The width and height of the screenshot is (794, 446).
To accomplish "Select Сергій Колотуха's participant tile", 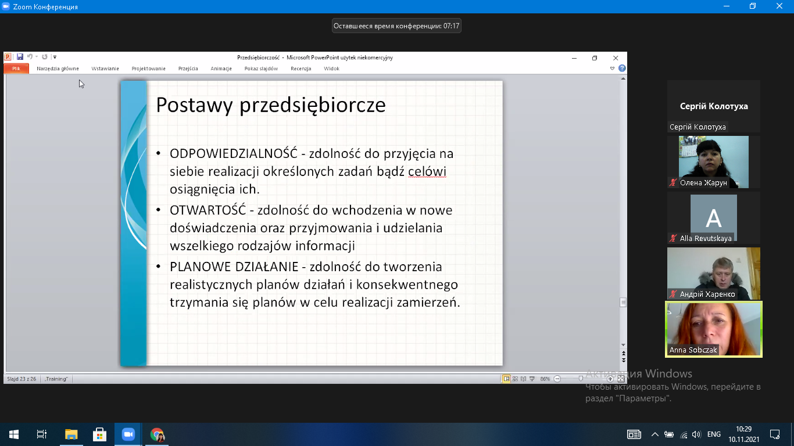I will [714, 106].
